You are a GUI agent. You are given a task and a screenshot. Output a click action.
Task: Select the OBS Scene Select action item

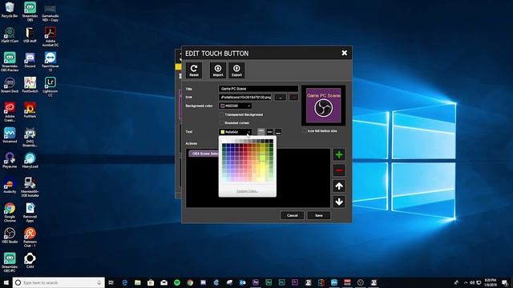coord(204,154)
